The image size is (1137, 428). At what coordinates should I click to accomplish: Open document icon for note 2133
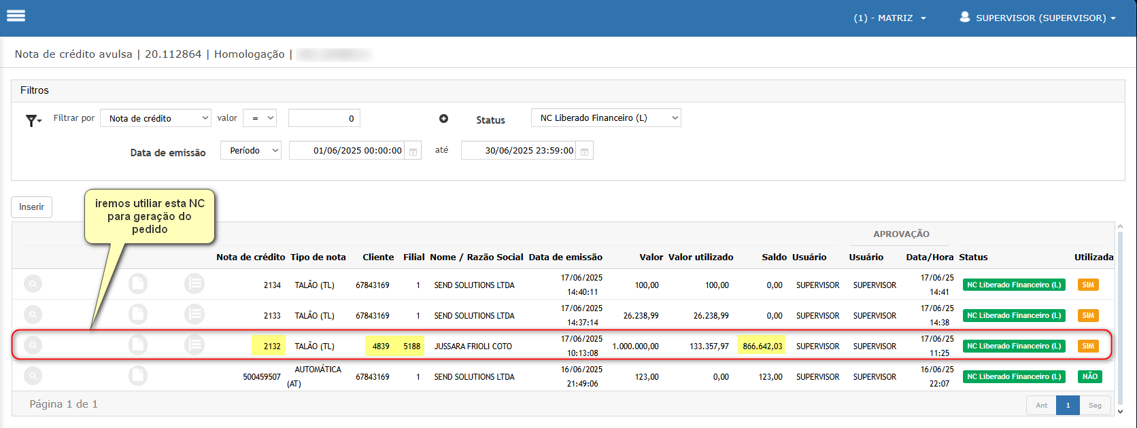coord(138,315)
